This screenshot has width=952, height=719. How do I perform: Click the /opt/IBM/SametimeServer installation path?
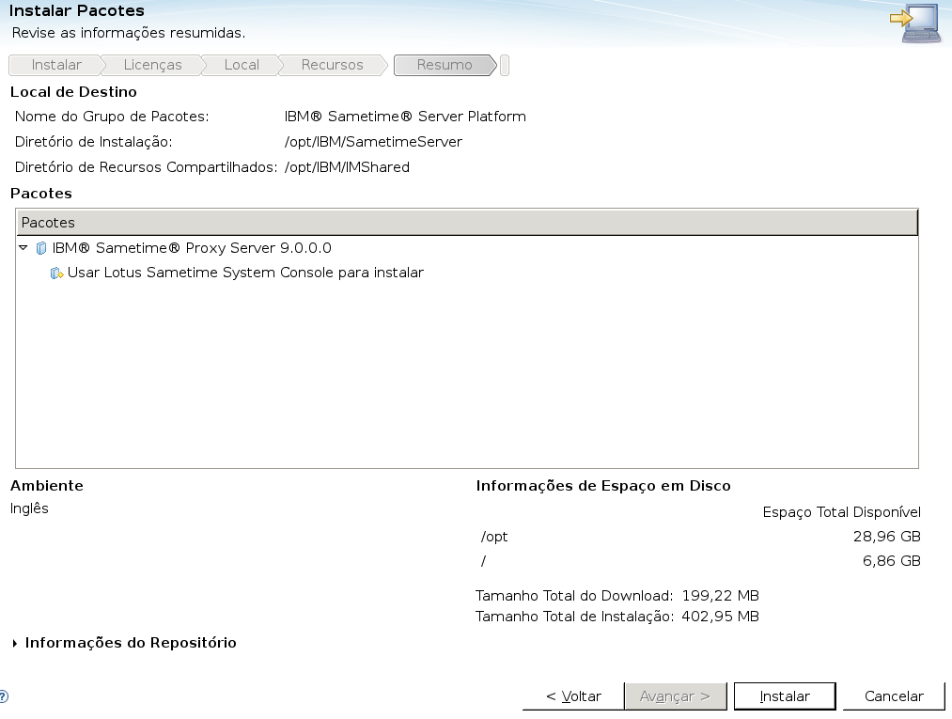click(373, 142)
